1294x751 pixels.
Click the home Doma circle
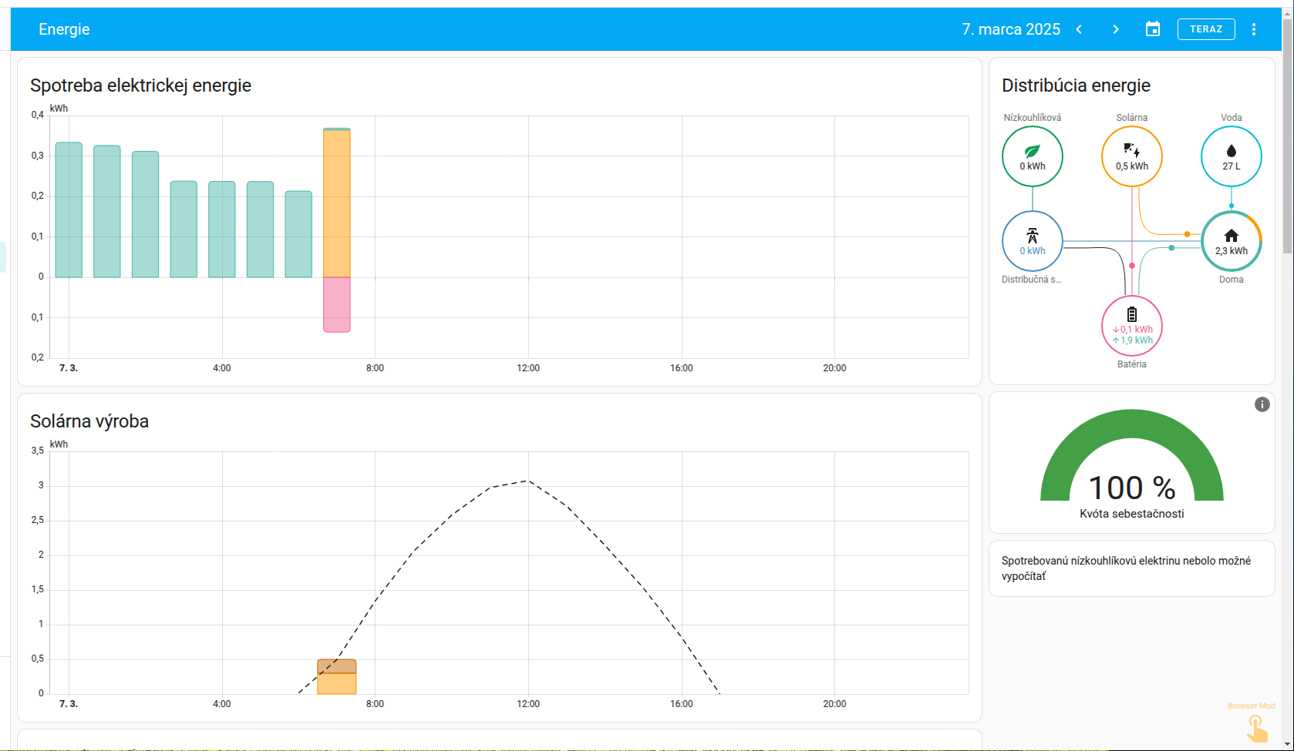click(1231, 241)
